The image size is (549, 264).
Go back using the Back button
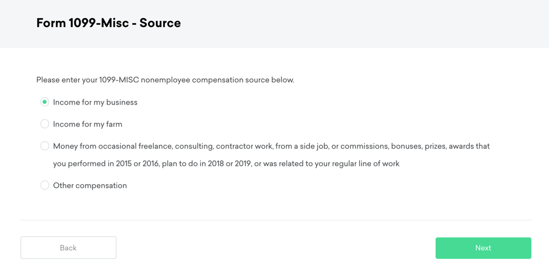[x=68, y=248]
